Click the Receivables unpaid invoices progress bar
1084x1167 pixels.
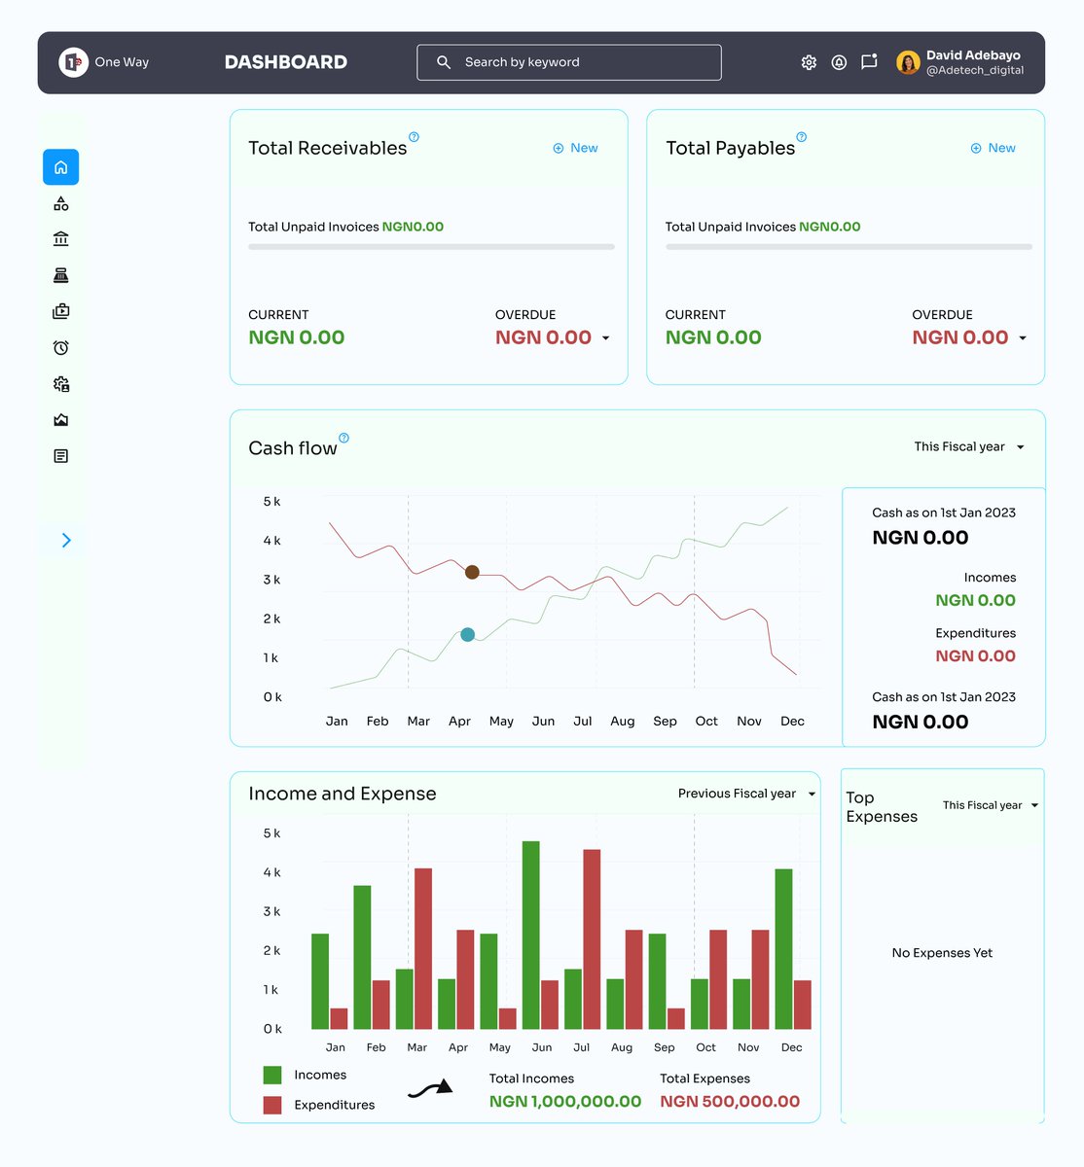[x=431, y=247]
